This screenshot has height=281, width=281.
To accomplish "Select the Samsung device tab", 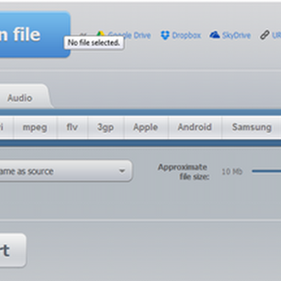I will click(252, 128).
